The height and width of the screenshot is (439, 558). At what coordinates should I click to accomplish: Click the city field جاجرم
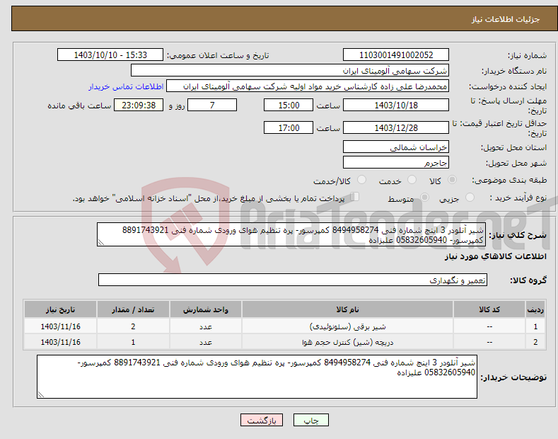click(396, 162)
